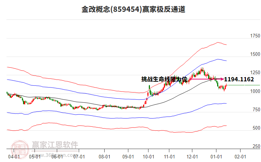Click the resistance value 1194.1162
This screenshot has height=162, width=261.
click(239, 79)
